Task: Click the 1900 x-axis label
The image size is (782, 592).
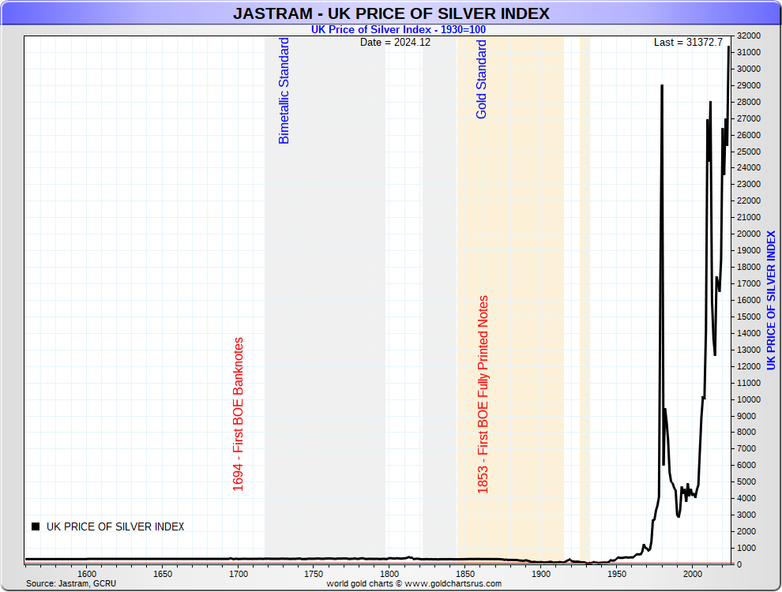Action: (541, 574)
